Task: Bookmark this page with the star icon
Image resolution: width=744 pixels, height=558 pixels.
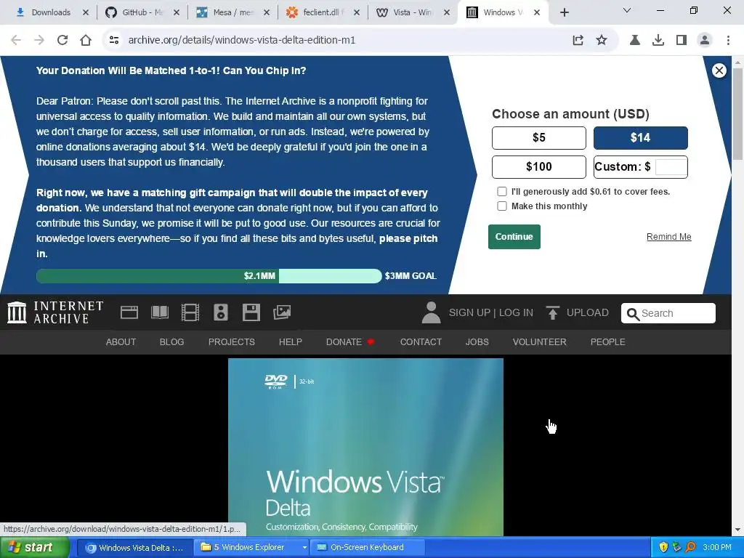Action: click(x=602, y=40)
